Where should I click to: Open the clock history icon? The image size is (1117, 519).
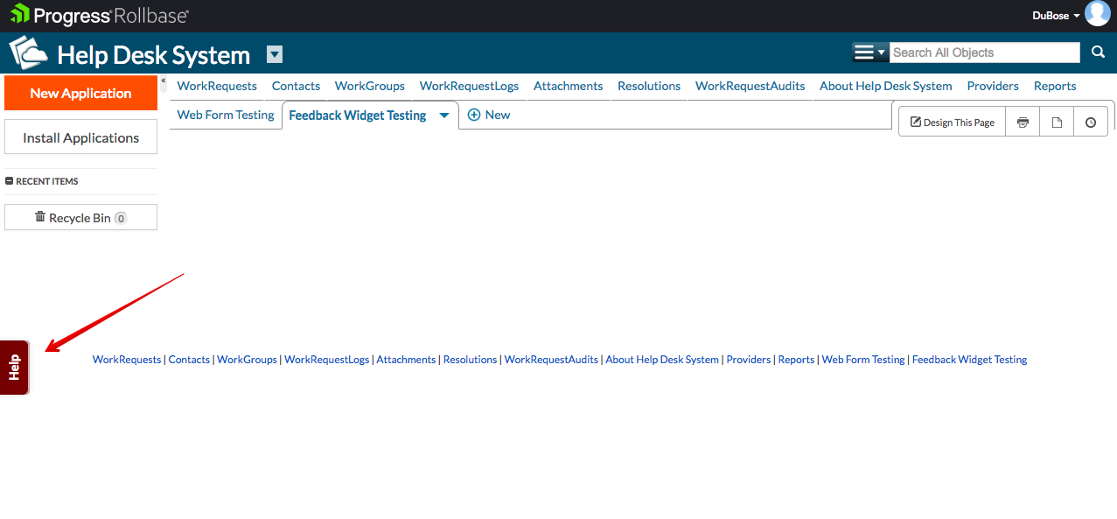pos(1091,123)
